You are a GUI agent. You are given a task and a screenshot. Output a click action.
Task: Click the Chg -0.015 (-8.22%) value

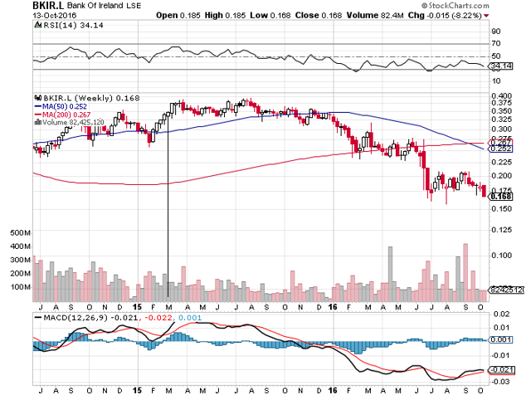(445, 16)
